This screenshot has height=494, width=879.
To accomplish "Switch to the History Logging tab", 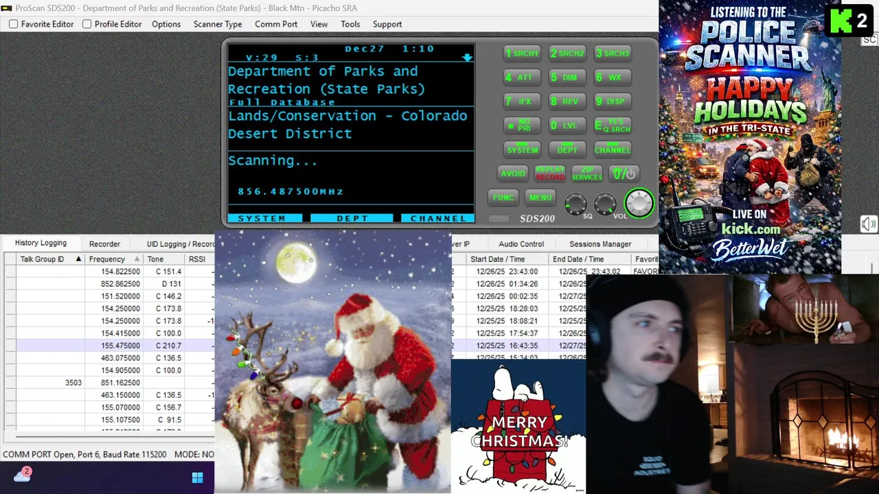I will click(x=41, y=243).
